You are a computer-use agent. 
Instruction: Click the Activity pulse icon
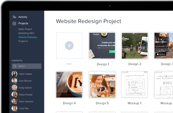(x=15, y=17)
